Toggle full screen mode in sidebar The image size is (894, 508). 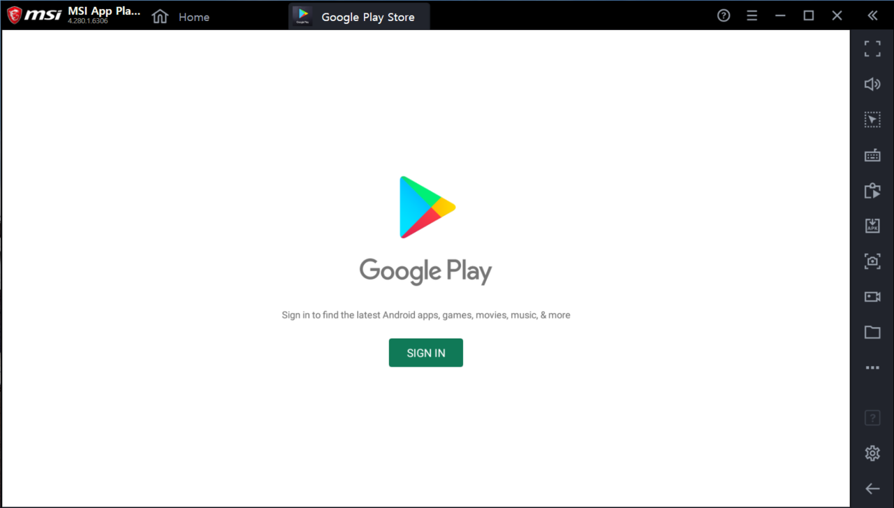pos(872,49)
